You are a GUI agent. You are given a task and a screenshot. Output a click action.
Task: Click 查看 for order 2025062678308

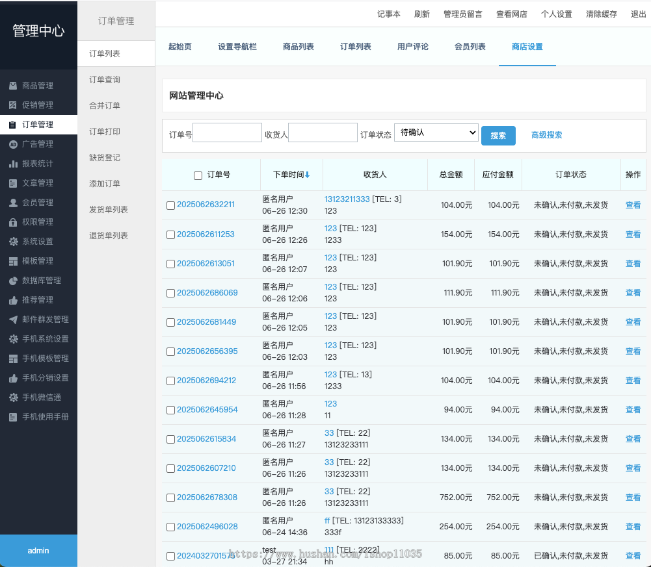633,498
